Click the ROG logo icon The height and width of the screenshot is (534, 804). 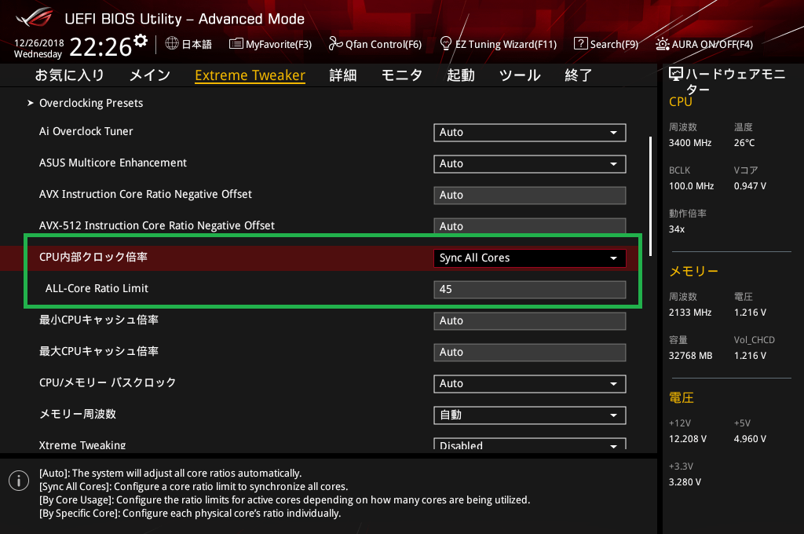click(x=35, y=18)
